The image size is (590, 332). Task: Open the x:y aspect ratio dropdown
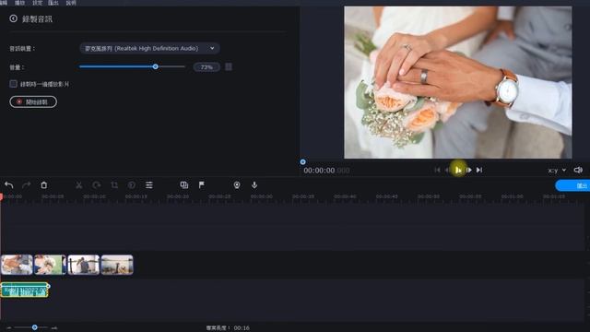(557, 171)
